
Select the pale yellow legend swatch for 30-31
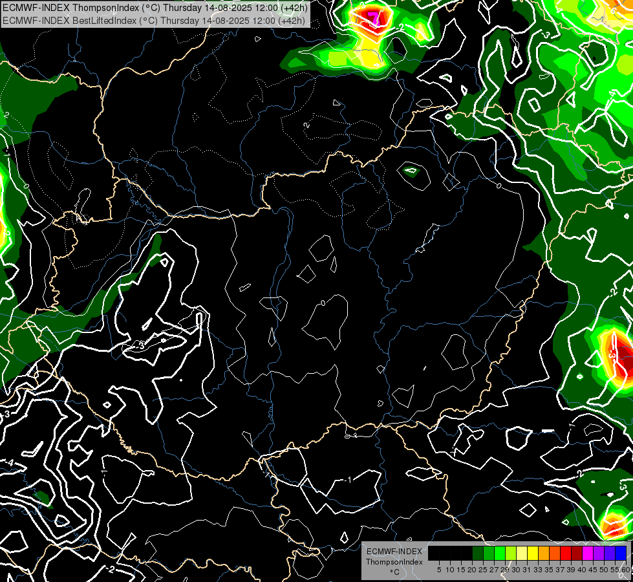(522, 553)
